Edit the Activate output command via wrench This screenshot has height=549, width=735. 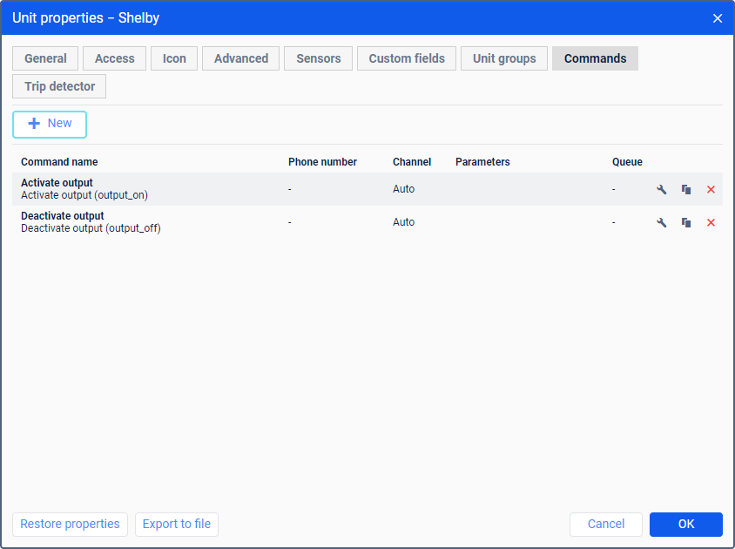661,190
